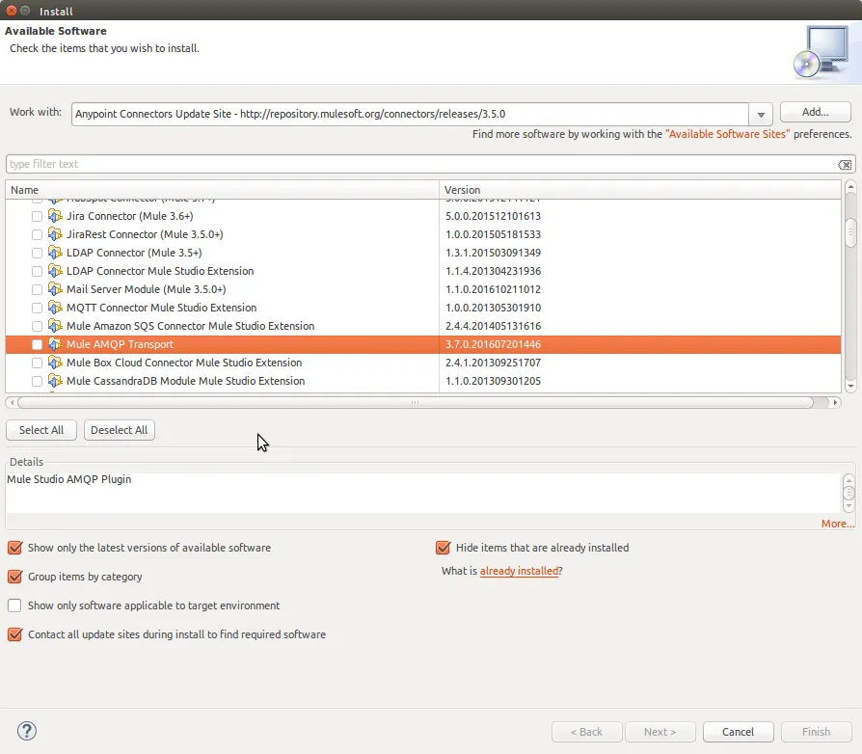
Task: Check the Mail Server Module checkbox
Action: click(x=37, y=289)
